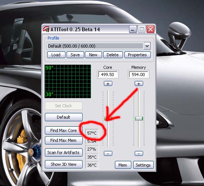The width and height of the screenshot is (204, 186).
Task: Start Find Max Mem
Action: tap(64, 140)
